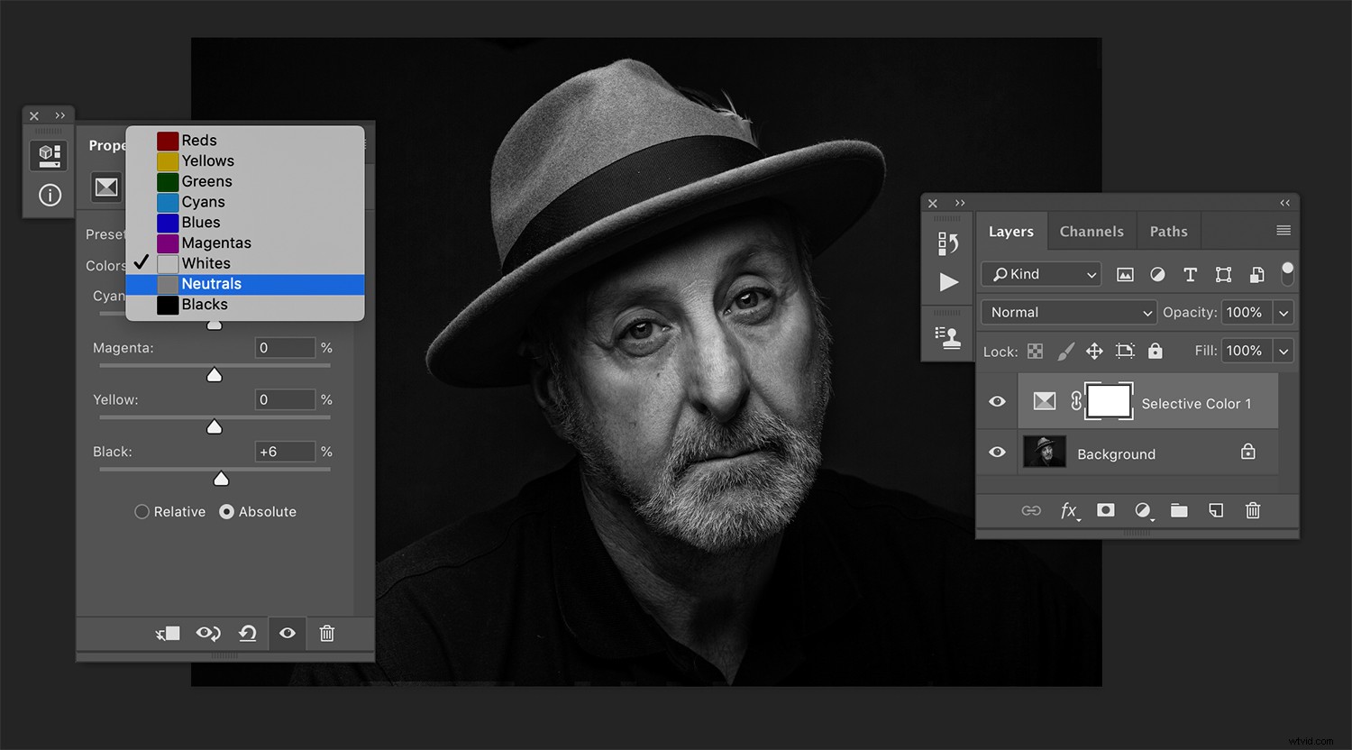
Task: Click the adjustment layer filter icon
Action: tap(1157, 274)
